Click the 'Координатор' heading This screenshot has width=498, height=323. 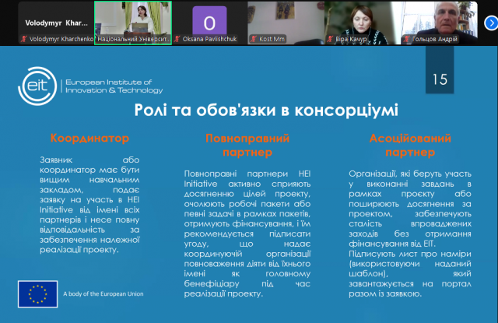click(x=89, y=139)
